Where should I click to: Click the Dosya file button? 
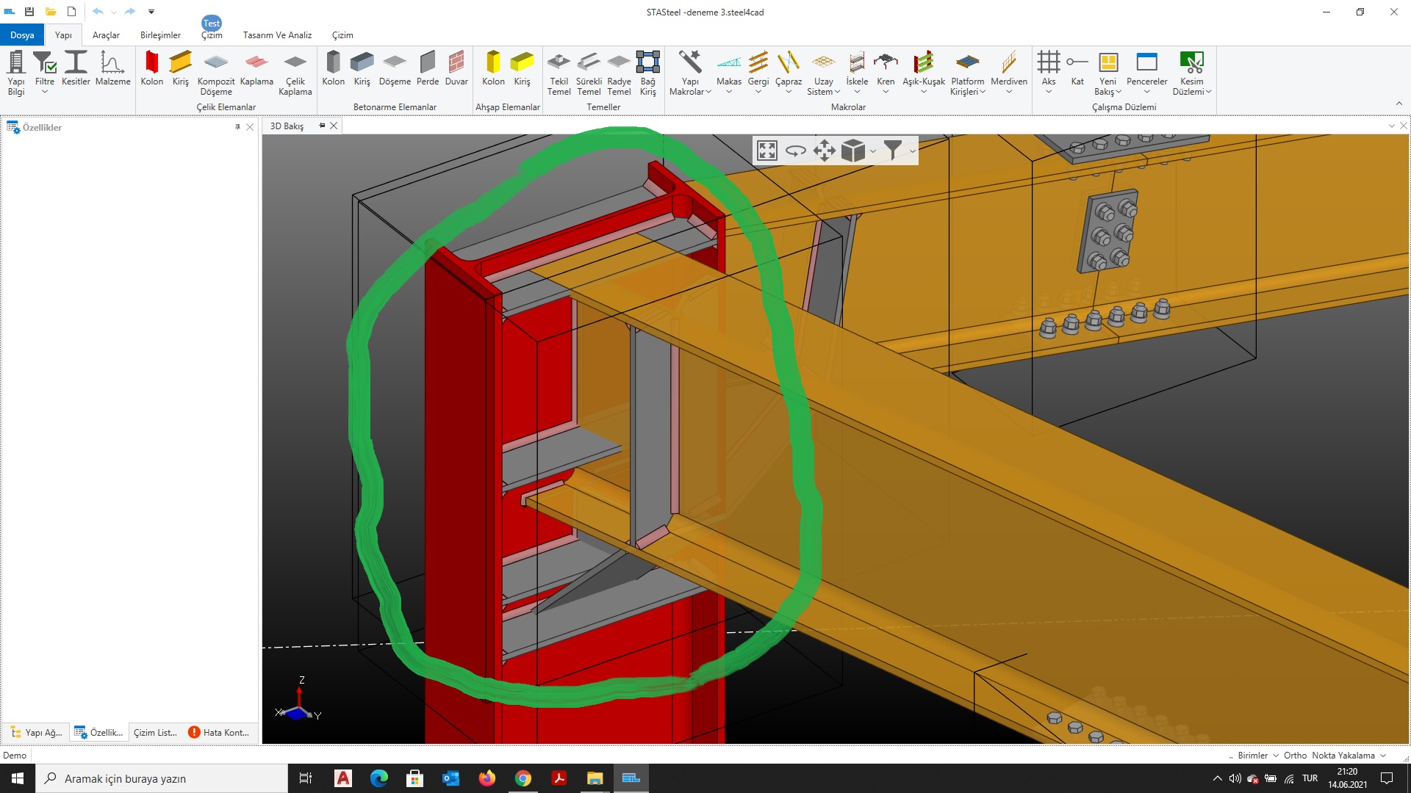(x=22, y=35)
